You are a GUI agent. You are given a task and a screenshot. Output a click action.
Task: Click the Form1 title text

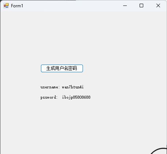point(17,6)
